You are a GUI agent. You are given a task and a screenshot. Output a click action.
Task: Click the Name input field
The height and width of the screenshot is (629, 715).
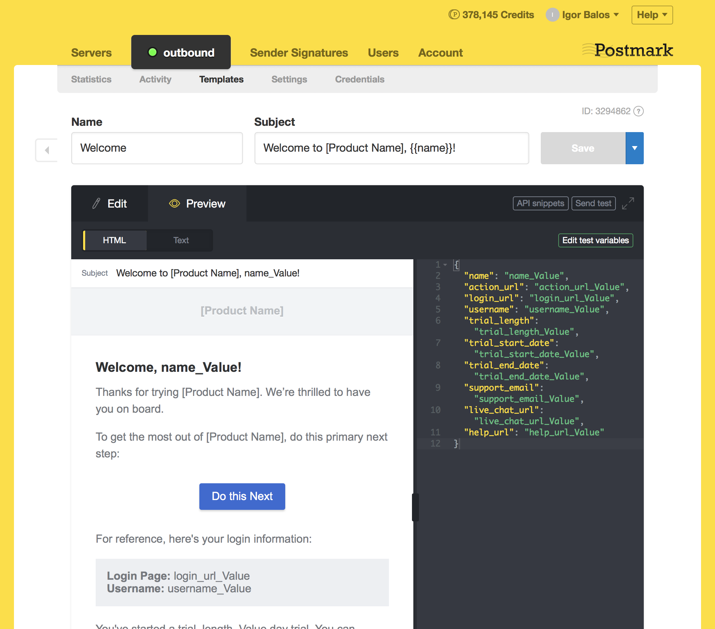tap(157, 148)
